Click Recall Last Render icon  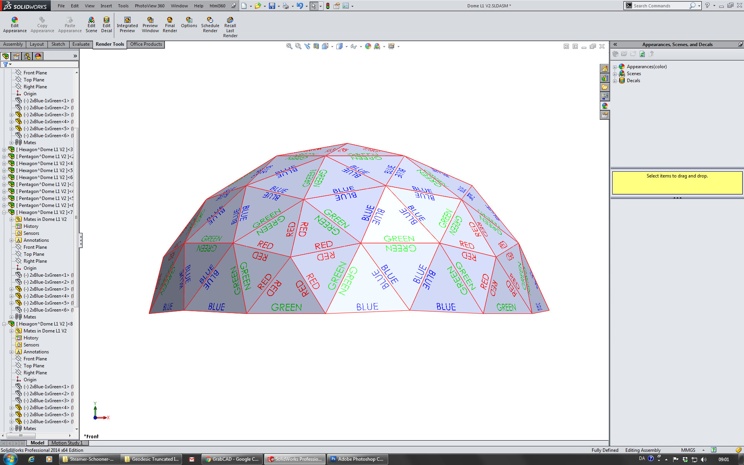[x=230, y=20]
